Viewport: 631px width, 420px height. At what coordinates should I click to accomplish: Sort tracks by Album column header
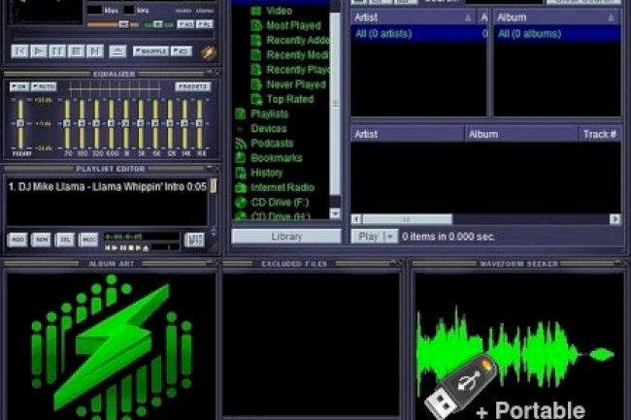click(521, 134)
